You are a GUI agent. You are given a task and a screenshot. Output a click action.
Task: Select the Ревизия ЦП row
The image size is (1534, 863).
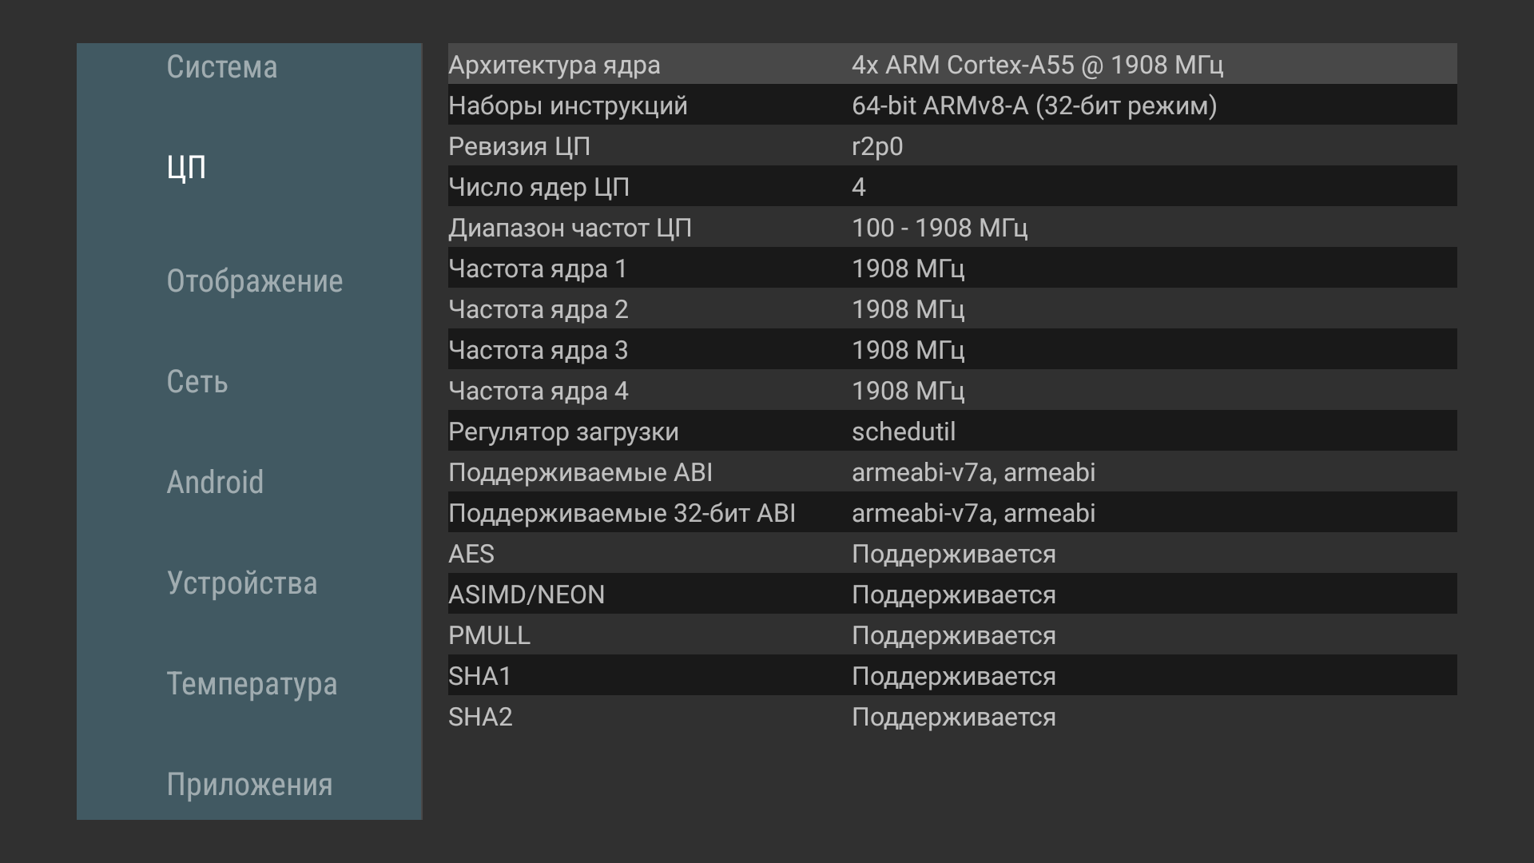[x=952, y=145]
